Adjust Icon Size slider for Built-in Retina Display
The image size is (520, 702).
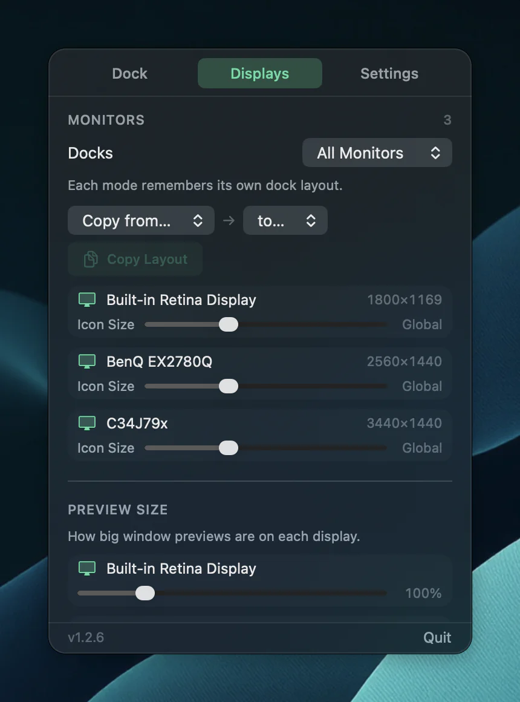[266, 324]
